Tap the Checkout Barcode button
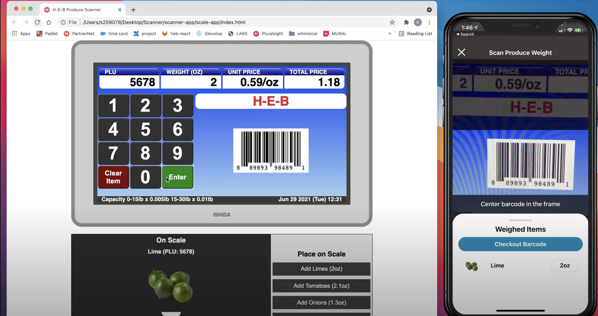 pos(520,244)
